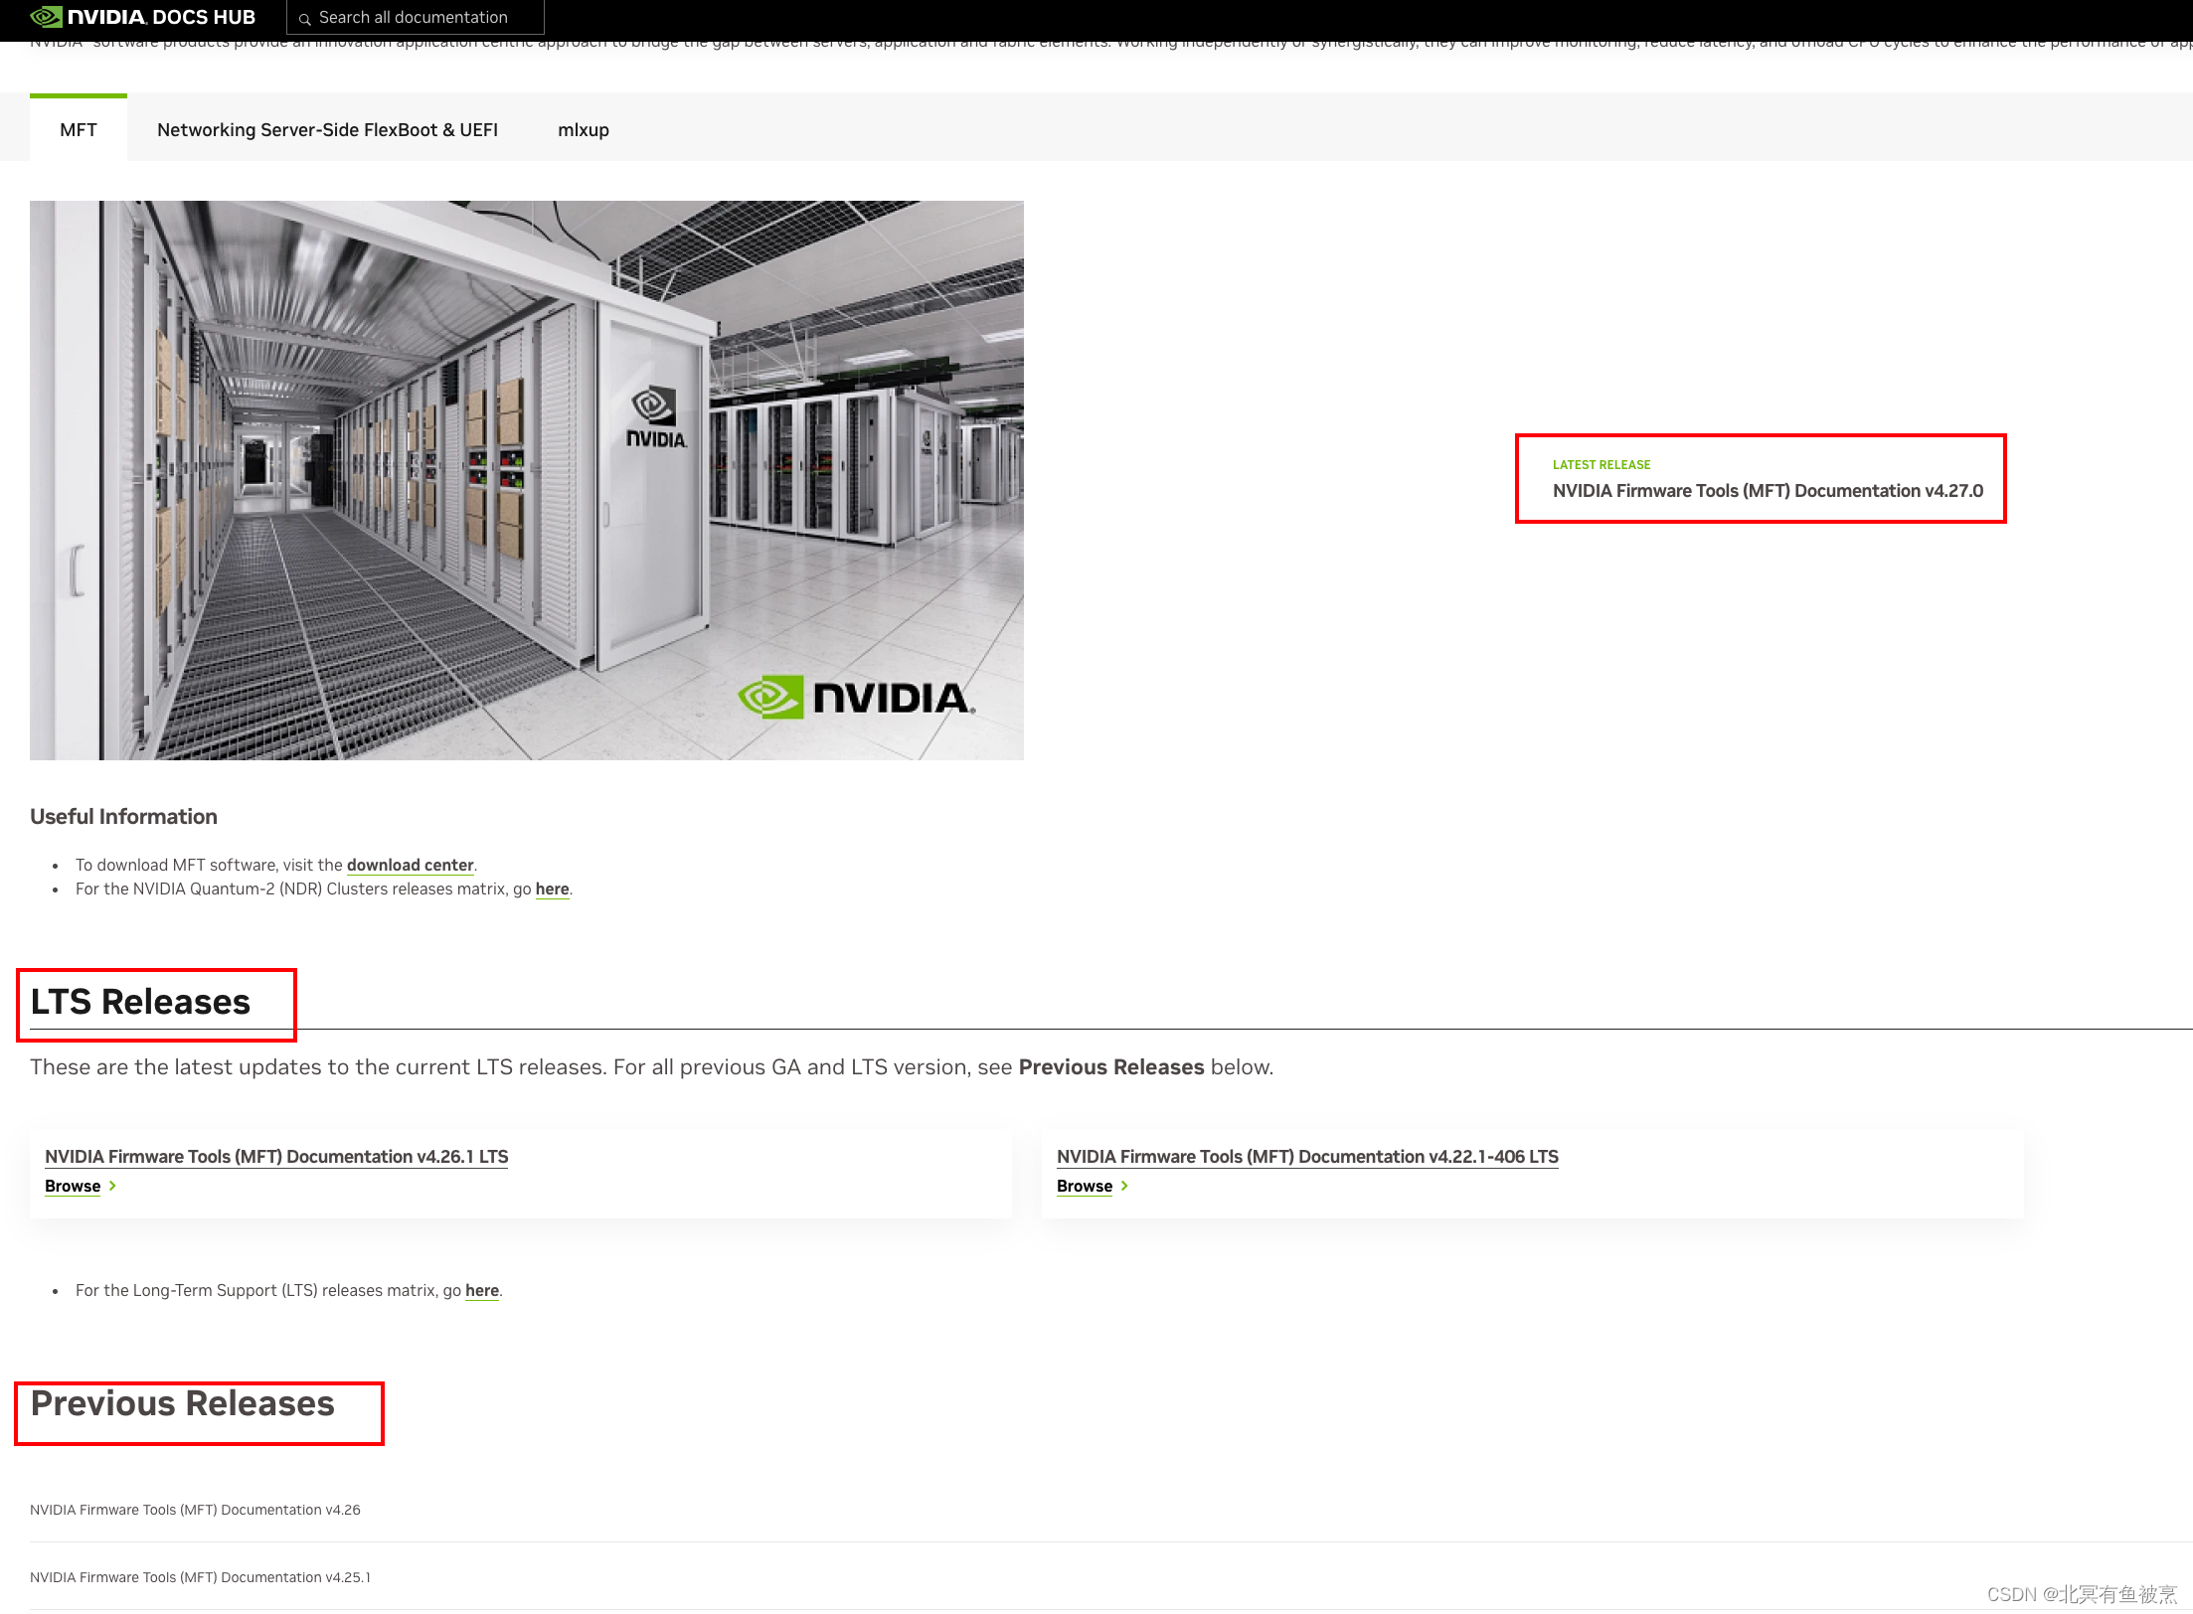Click chevron arrow beside v4.26.1 Browse
The width and height of the screenshot is (2193, 1614).
[x=112, y=1186]
